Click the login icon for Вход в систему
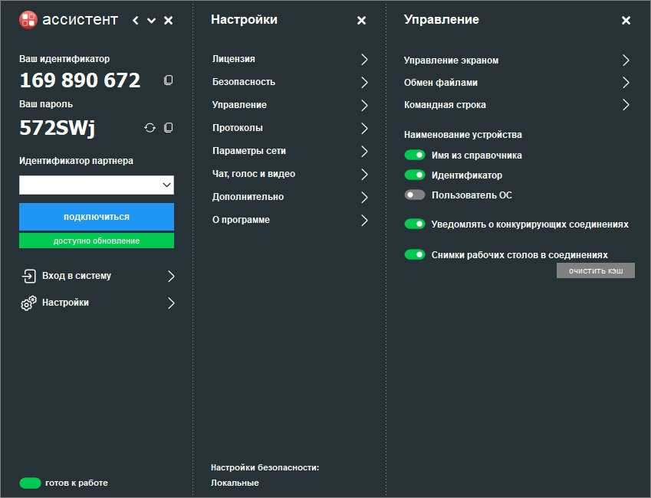 tap(28, 276)
